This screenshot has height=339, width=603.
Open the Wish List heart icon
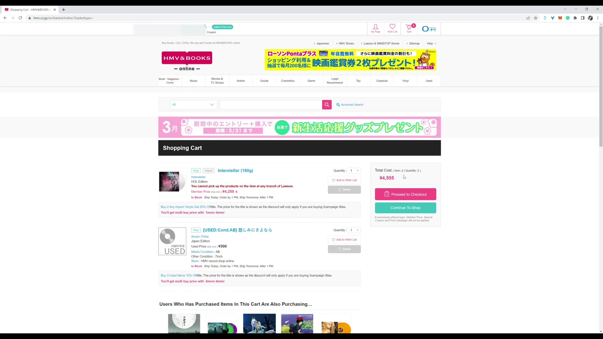pyautogui.click(x=392, y=28)
